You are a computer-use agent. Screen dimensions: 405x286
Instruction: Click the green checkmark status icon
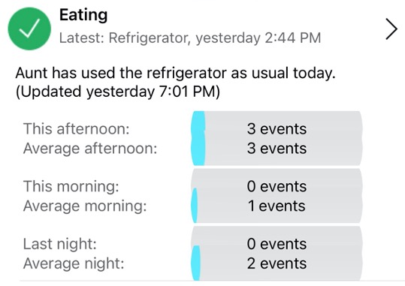pos(29,29)
